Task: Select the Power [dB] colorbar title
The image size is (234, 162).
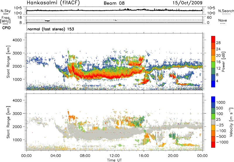Action: (223, 62)
